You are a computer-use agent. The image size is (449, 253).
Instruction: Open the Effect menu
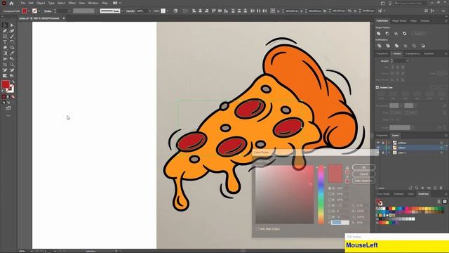point(72,3)
